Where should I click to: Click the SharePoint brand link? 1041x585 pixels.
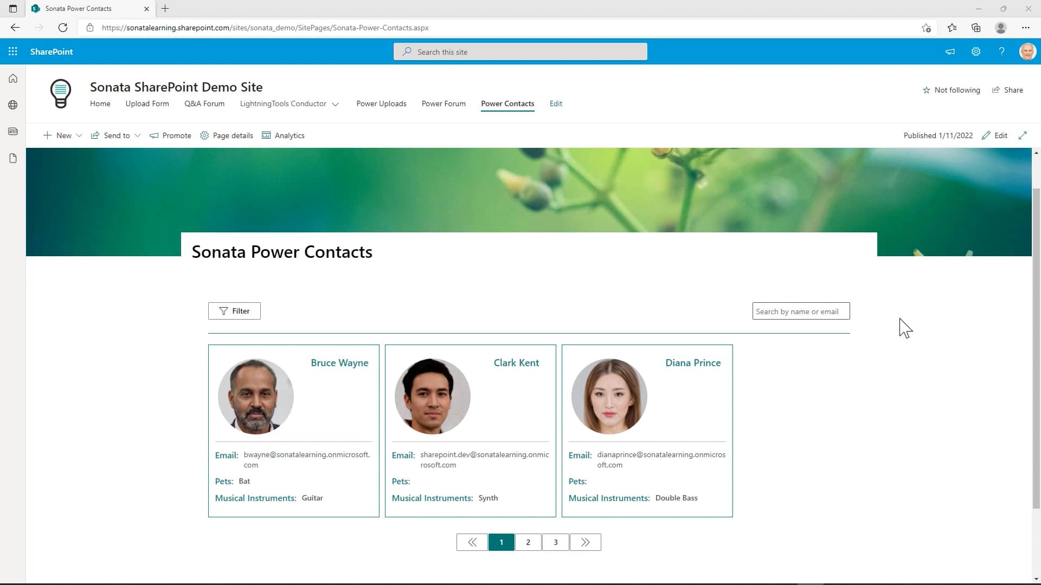[52, 51]
